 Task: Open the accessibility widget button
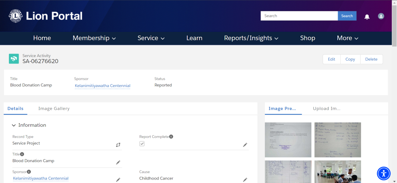[x=384, y=173]
